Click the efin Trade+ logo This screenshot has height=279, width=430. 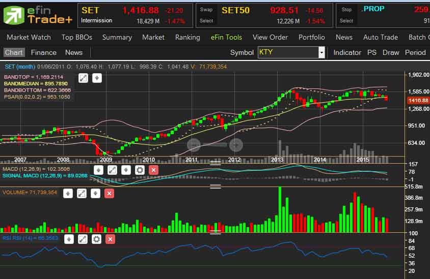coord(38,15)
